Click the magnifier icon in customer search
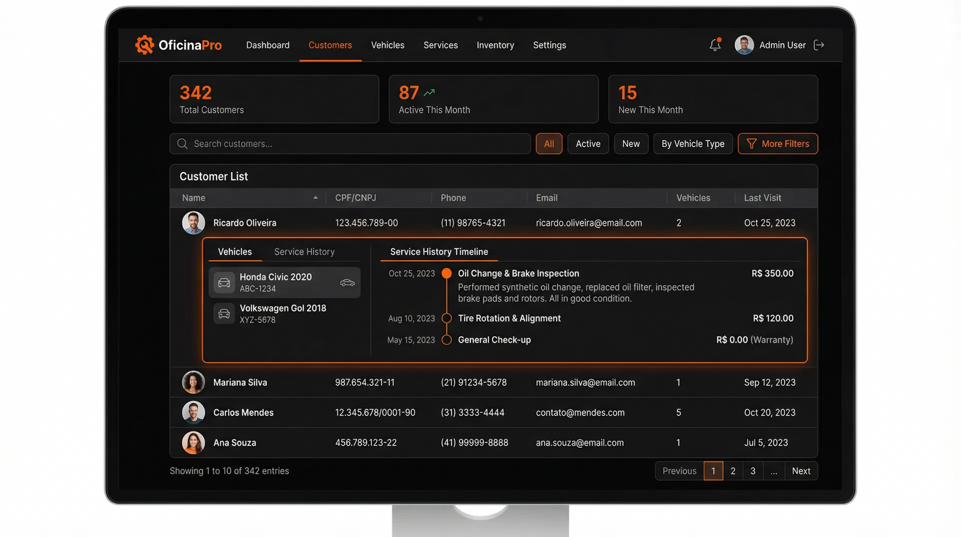Screen dimensions: 961x537 tap(182, 144)
